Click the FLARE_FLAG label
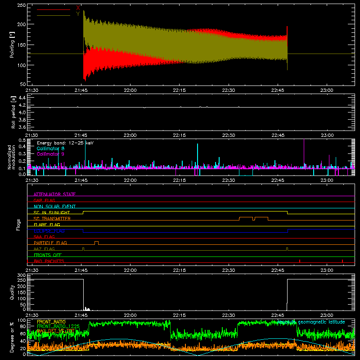 [47, 225]
